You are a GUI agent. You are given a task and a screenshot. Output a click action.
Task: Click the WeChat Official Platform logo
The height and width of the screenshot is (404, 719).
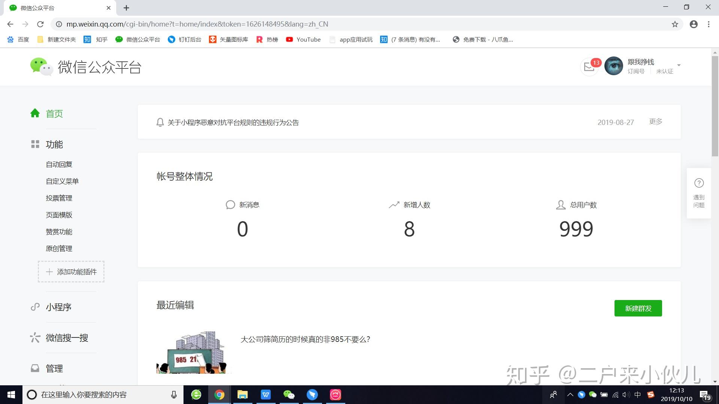pos(86,67)
